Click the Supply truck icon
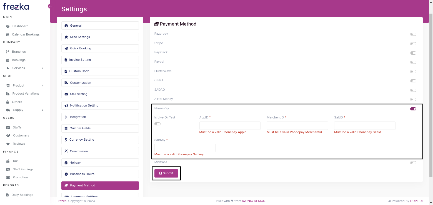 click(8, 110)
